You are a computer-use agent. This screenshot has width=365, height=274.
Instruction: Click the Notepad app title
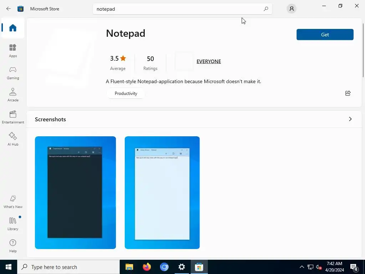click(125, 33)
